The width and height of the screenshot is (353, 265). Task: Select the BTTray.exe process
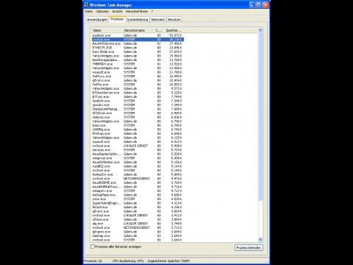coord(138,96)
